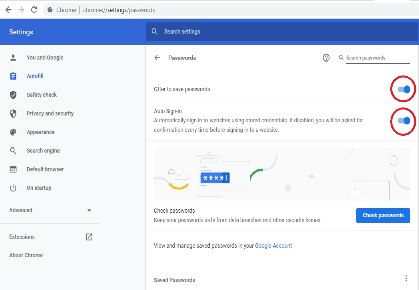Disable the Auto Sign-in toggle

pyautogui.click(x=404, y=121)
